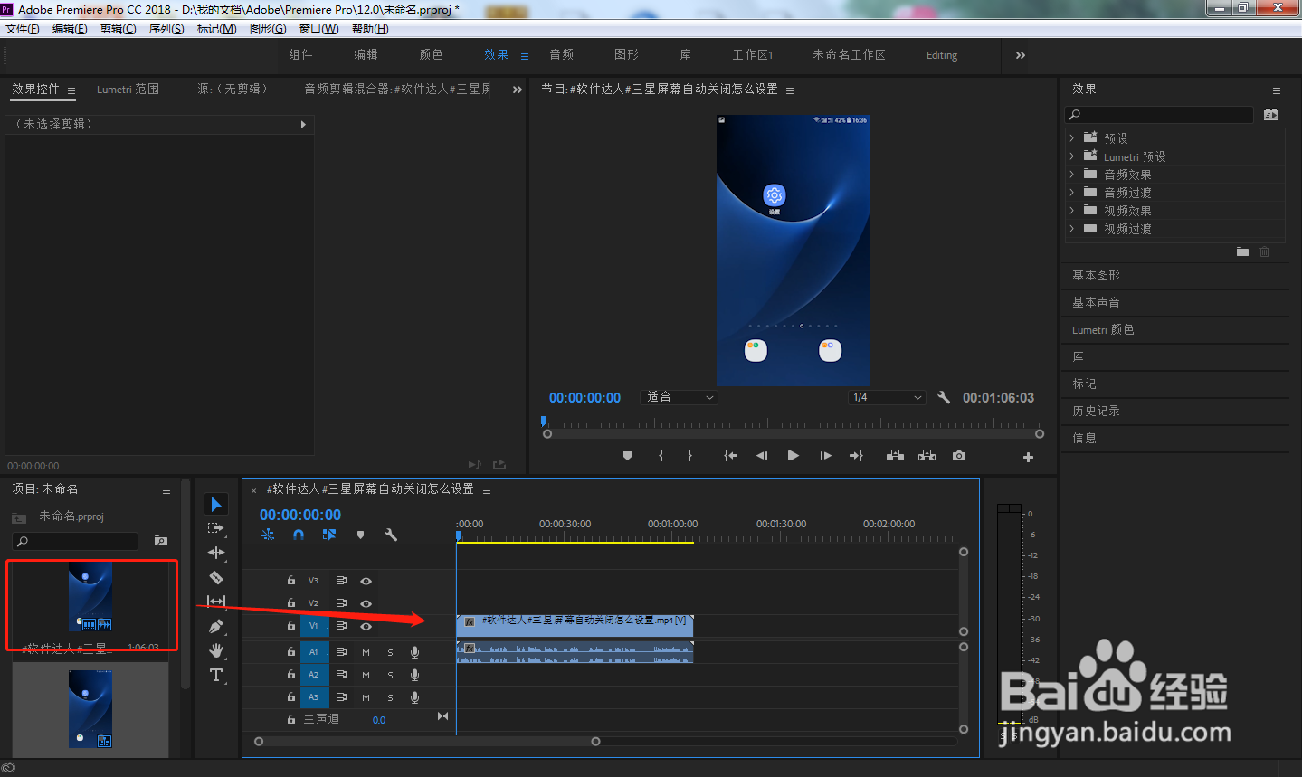This screenshot has width=1302, height=777.
Task: Click the Extract button
Action: pyautogui.click(x=927, y=456)
